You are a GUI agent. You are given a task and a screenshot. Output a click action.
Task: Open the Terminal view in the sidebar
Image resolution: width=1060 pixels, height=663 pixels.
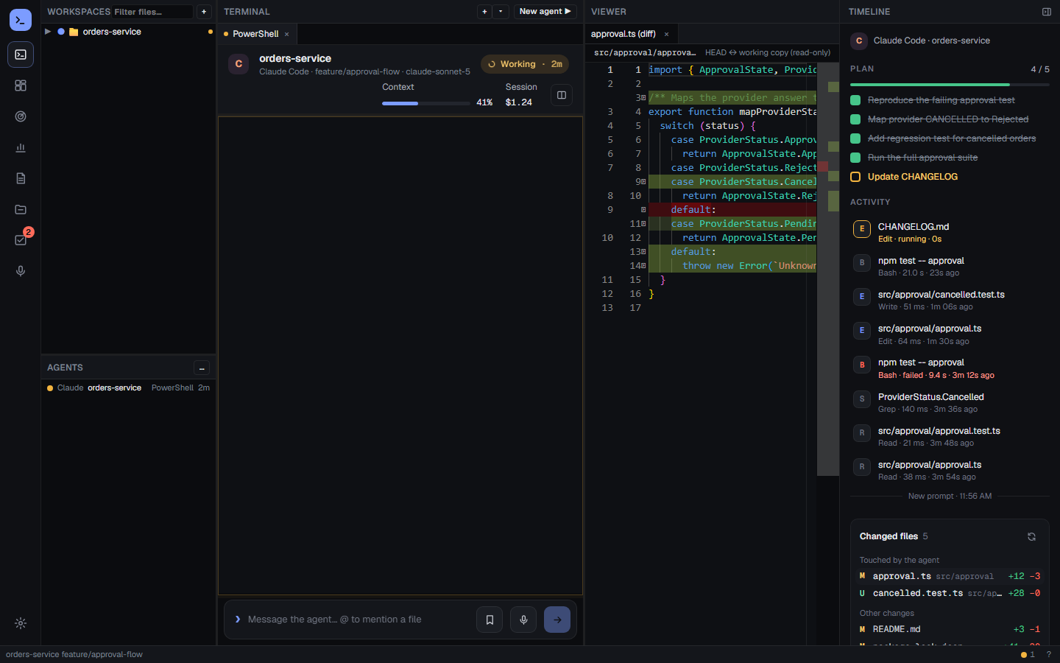click(x=21, y=55)
